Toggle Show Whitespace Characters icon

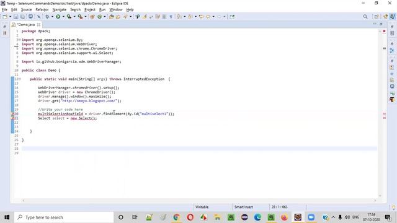(171, 17)
